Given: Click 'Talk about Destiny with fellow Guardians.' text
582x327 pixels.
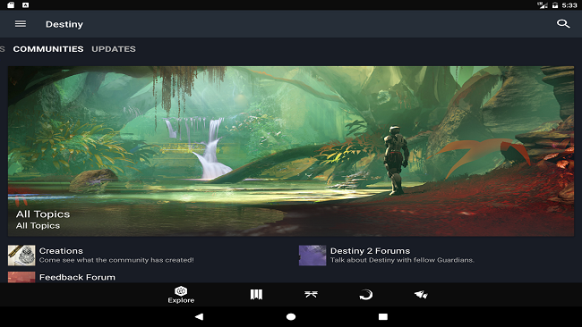Looking at the screenshot, I should click(402, 260).
